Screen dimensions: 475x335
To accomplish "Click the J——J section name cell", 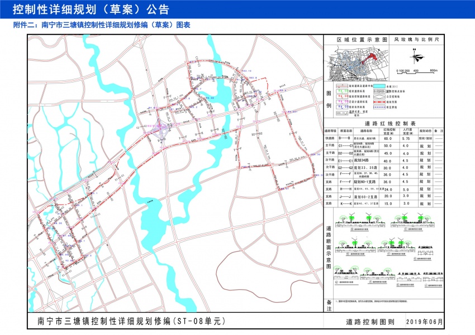I will [345, 197].
